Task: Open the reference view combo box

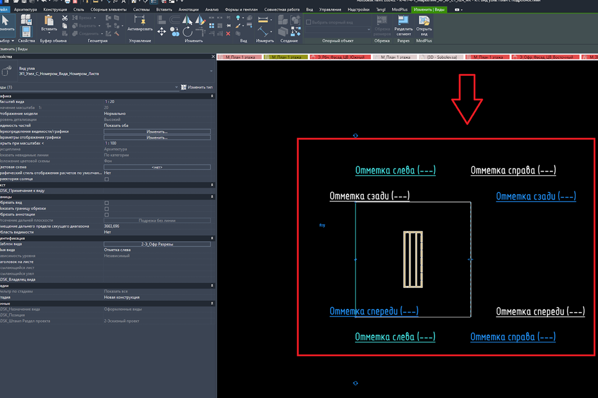Action: [338, 29]
